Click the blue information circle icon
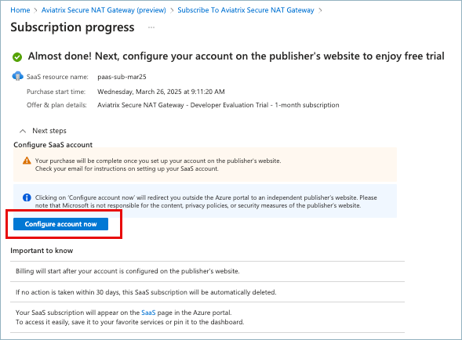The height and width of the screenshot is (340, 462). click(27, 197)
